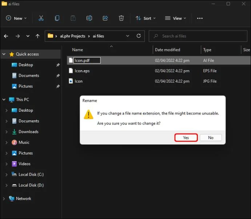
Task: Click the AI File type cell
Action: click(x=208, y=60)
